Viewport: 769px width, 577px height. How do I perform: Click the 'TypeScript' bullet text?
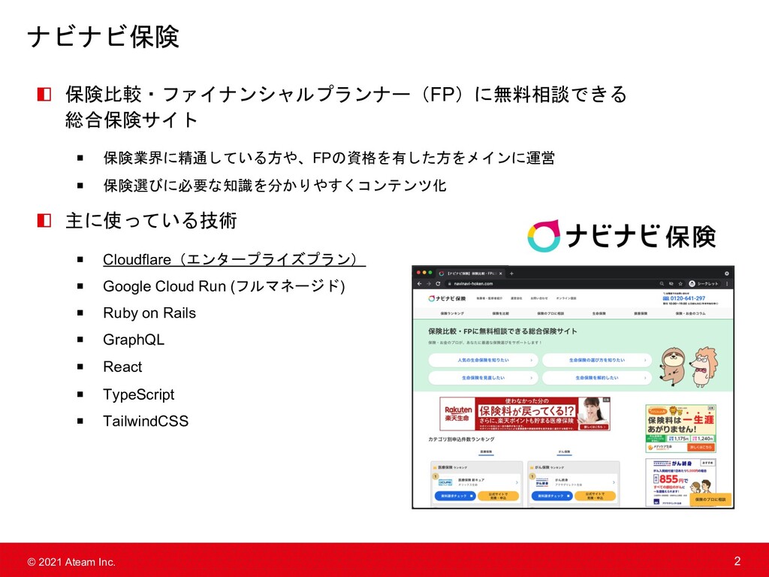pyautogui.click(x=139, y=394)
